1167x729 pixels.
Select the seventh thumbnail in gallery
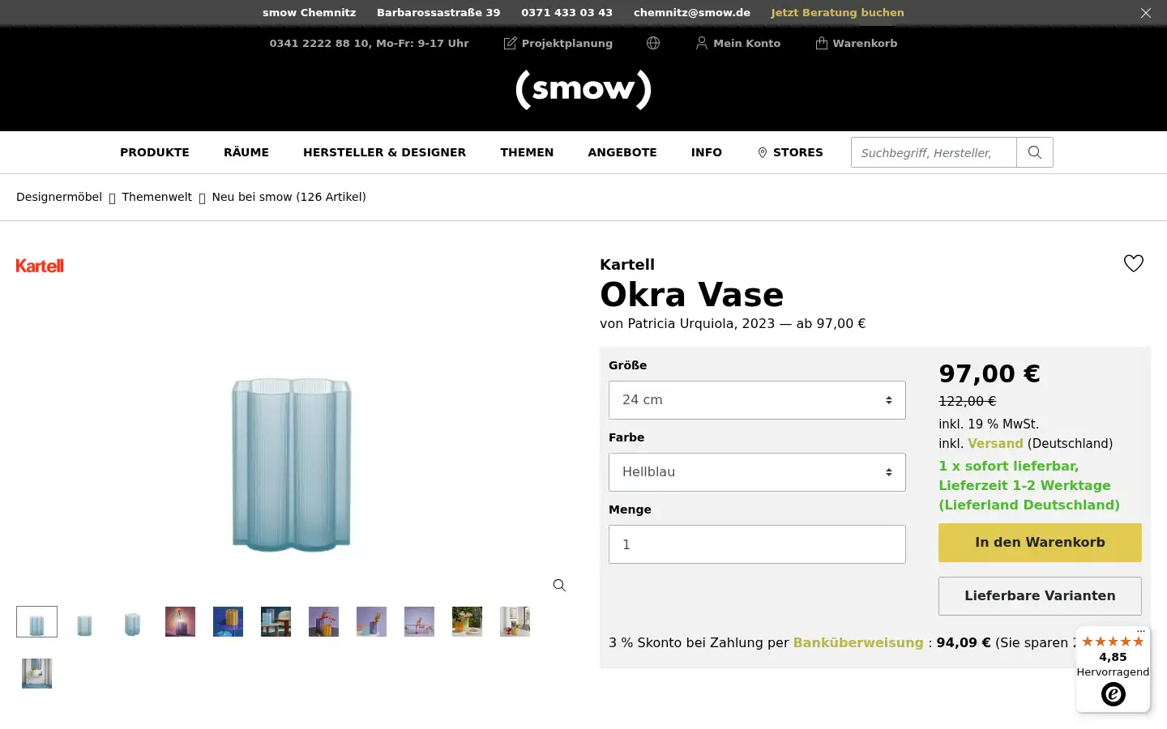pyautogui.click(x=323, y=622)
